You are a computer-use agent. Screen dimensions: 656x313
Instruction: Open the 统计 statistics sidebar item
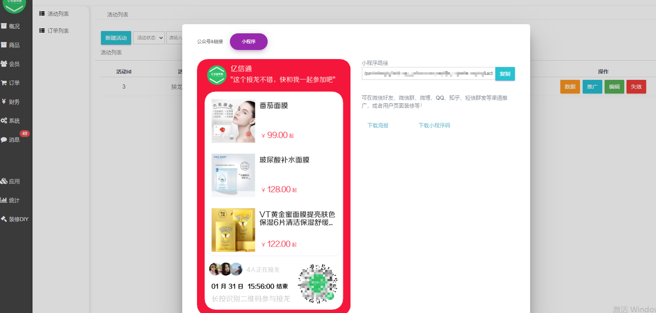[x=11, y=200]
